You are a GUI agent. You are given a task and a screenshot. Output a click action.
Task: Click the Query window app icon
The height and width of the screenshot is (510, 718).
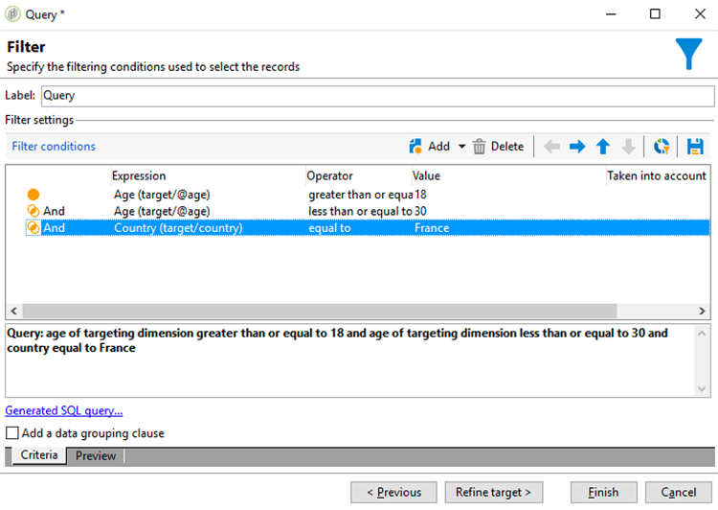click(x=12, y=14)
